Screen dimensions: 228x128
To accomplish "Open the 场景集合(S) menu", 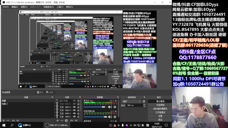I will coord(48,7).
